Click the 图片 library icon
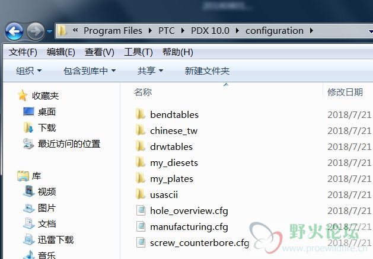The width and height of the screenshot is (373, 259). (x=29, y=207)
